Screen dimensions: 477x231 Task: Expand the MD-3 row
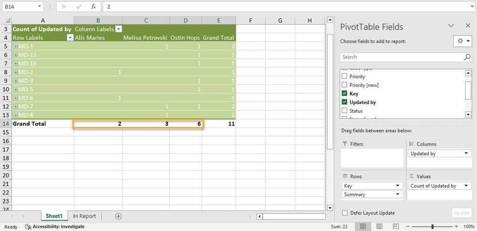[16, 81]
